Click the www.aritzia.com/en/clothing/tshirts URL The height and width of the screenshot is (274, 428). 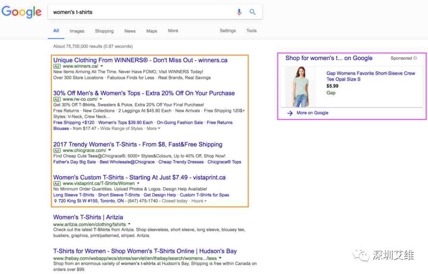(x=89, y=224)
